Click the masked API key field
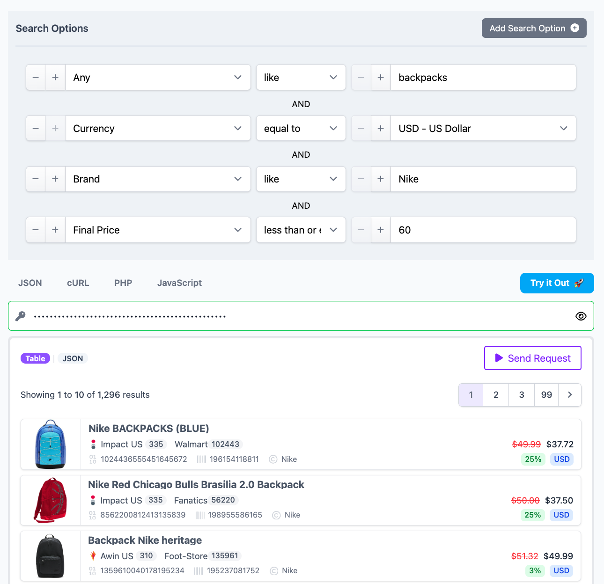Screen dimensions: 604x584 301,316
